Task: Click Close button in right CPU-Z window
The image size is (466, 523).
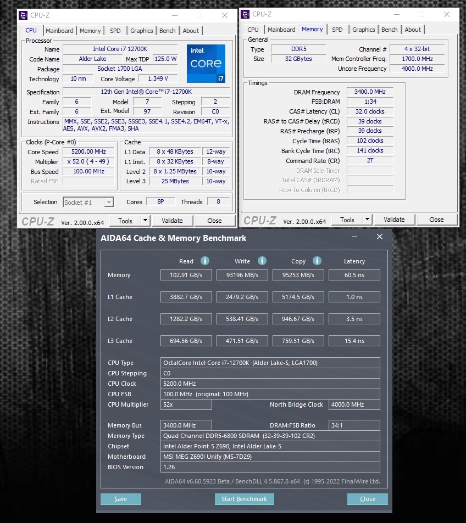Action: [436, 220]
